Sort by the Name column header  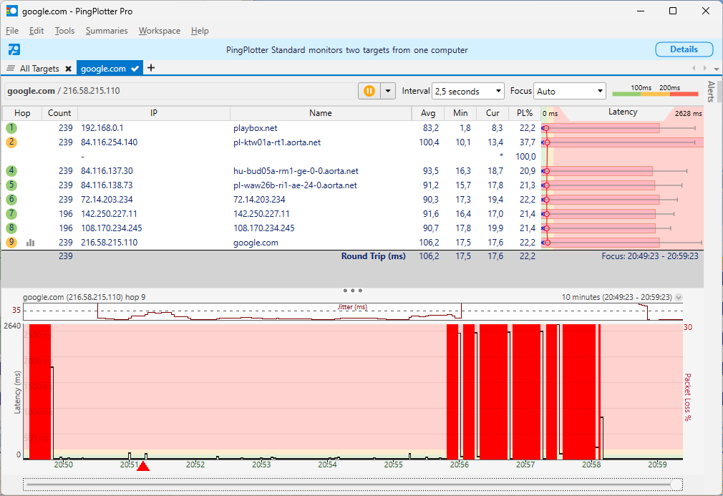coord(321,113)
